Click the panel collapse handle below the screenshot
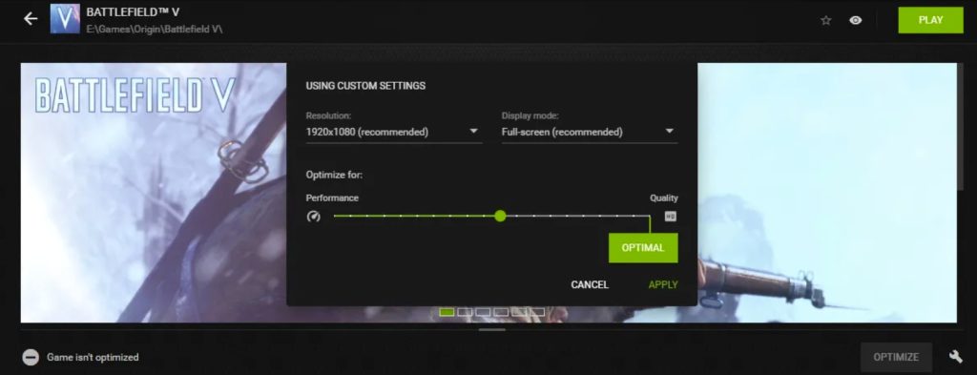 [492, 329]
